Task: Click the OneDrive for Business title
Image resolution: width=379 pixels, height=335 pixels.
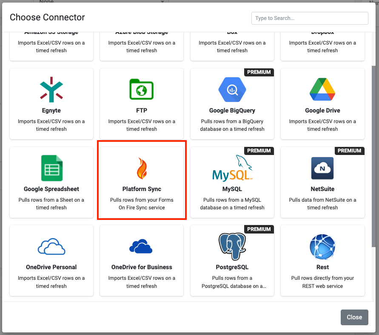Action: click(142, 267)
